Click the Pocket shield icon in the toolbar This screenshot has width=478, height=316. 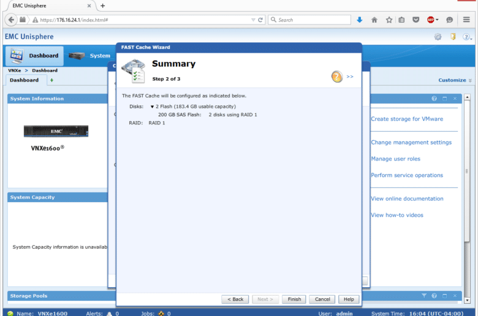(x=416, y=20)
